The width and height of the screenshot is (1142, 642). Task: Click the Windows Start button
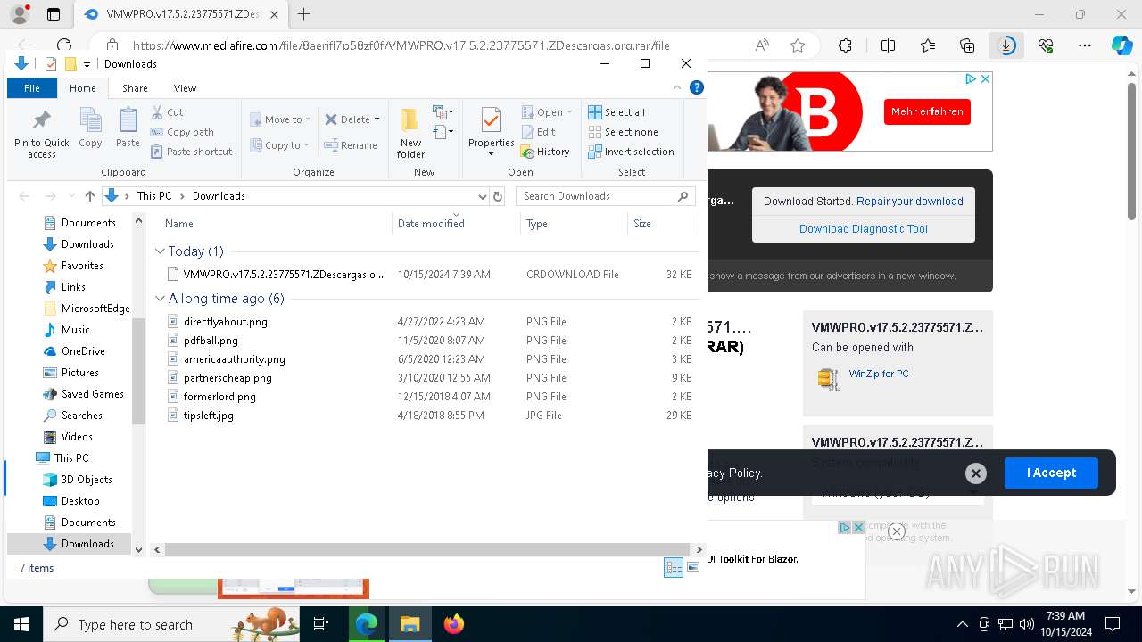pyautogui.click(x=21, y=624)
